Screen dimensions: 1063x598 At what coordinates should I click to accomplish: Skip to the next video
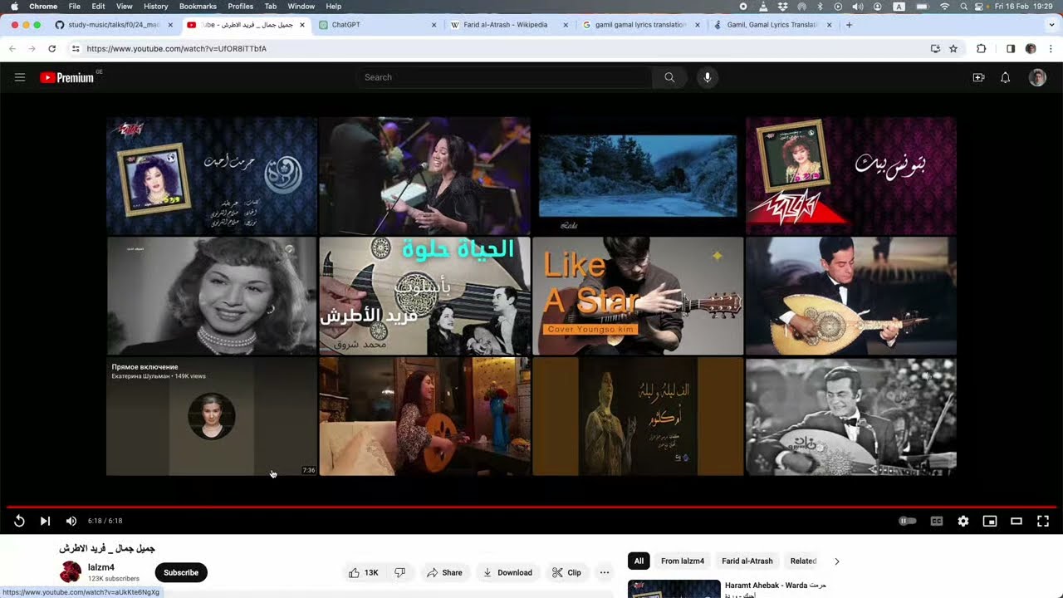point(45,521)
